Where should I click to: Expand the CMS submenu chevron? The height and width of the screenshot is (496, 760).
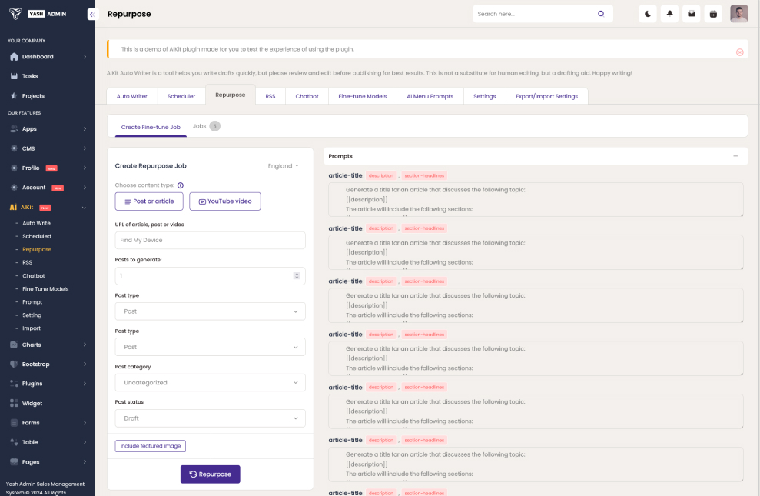tap(85, 148)
